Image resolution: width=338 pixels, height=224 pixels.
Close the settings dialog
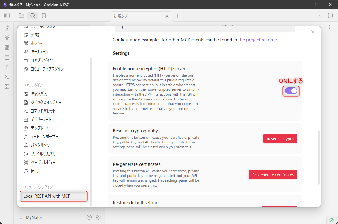[x=313, y=32]
